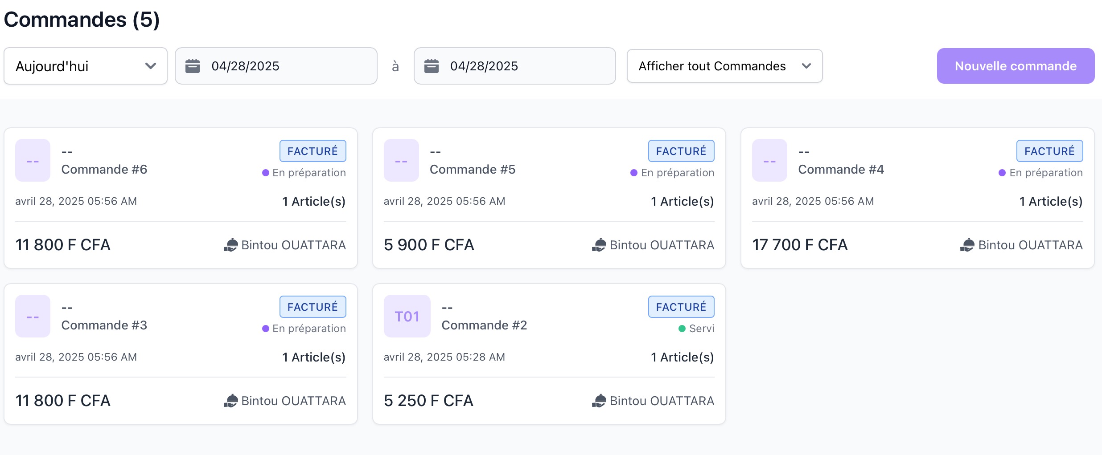1102x455 pixels.
Task: Expand the Afficher tout Commandes filter
Action: [x=724, y=66]
